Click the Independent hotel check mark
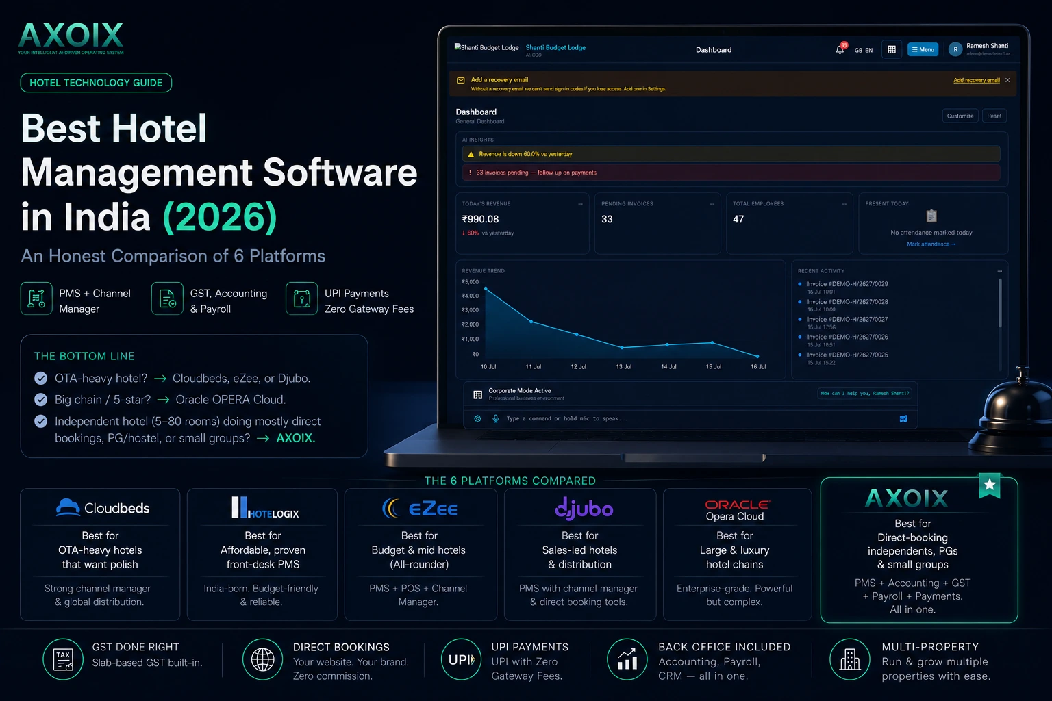 tap(41, 421)
